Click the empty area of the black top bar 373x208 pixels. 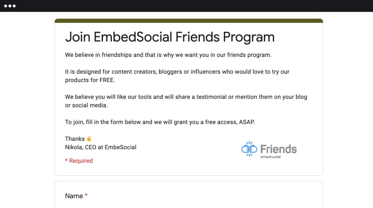[x=190, y=6]
